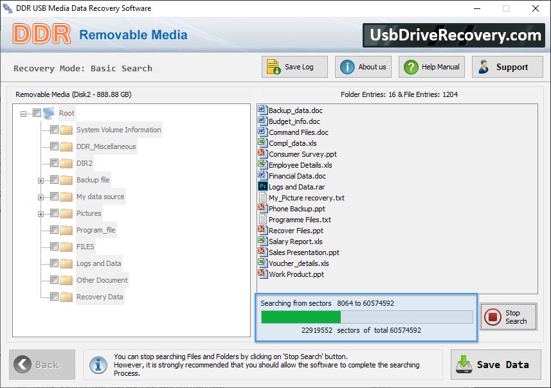
Task: Click the Save Log button
Action: (x=294, y=67)
